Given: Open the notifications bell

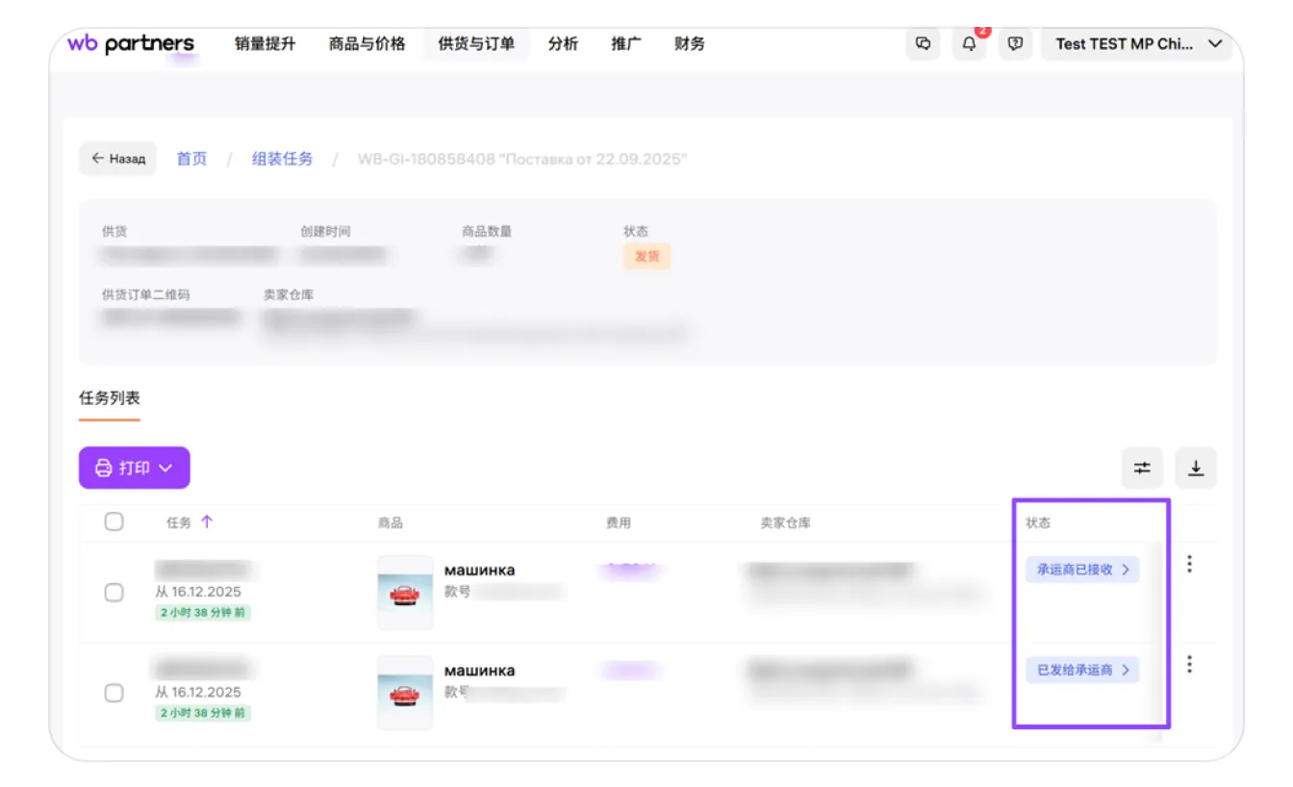Looking at the screenshot, I should point(970,43).
